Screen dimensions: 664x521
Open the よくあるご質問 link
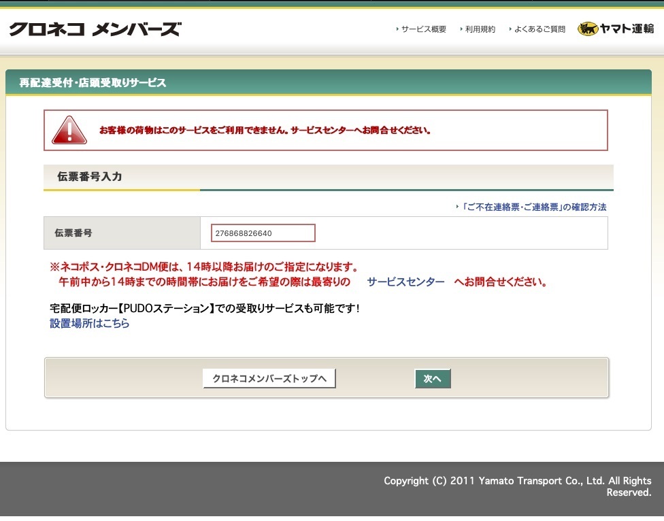coord(540,29)
